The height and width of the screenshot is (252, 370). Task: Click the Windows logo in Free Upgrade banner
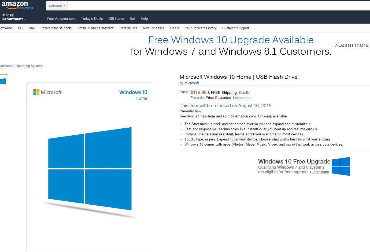[341, 166]
